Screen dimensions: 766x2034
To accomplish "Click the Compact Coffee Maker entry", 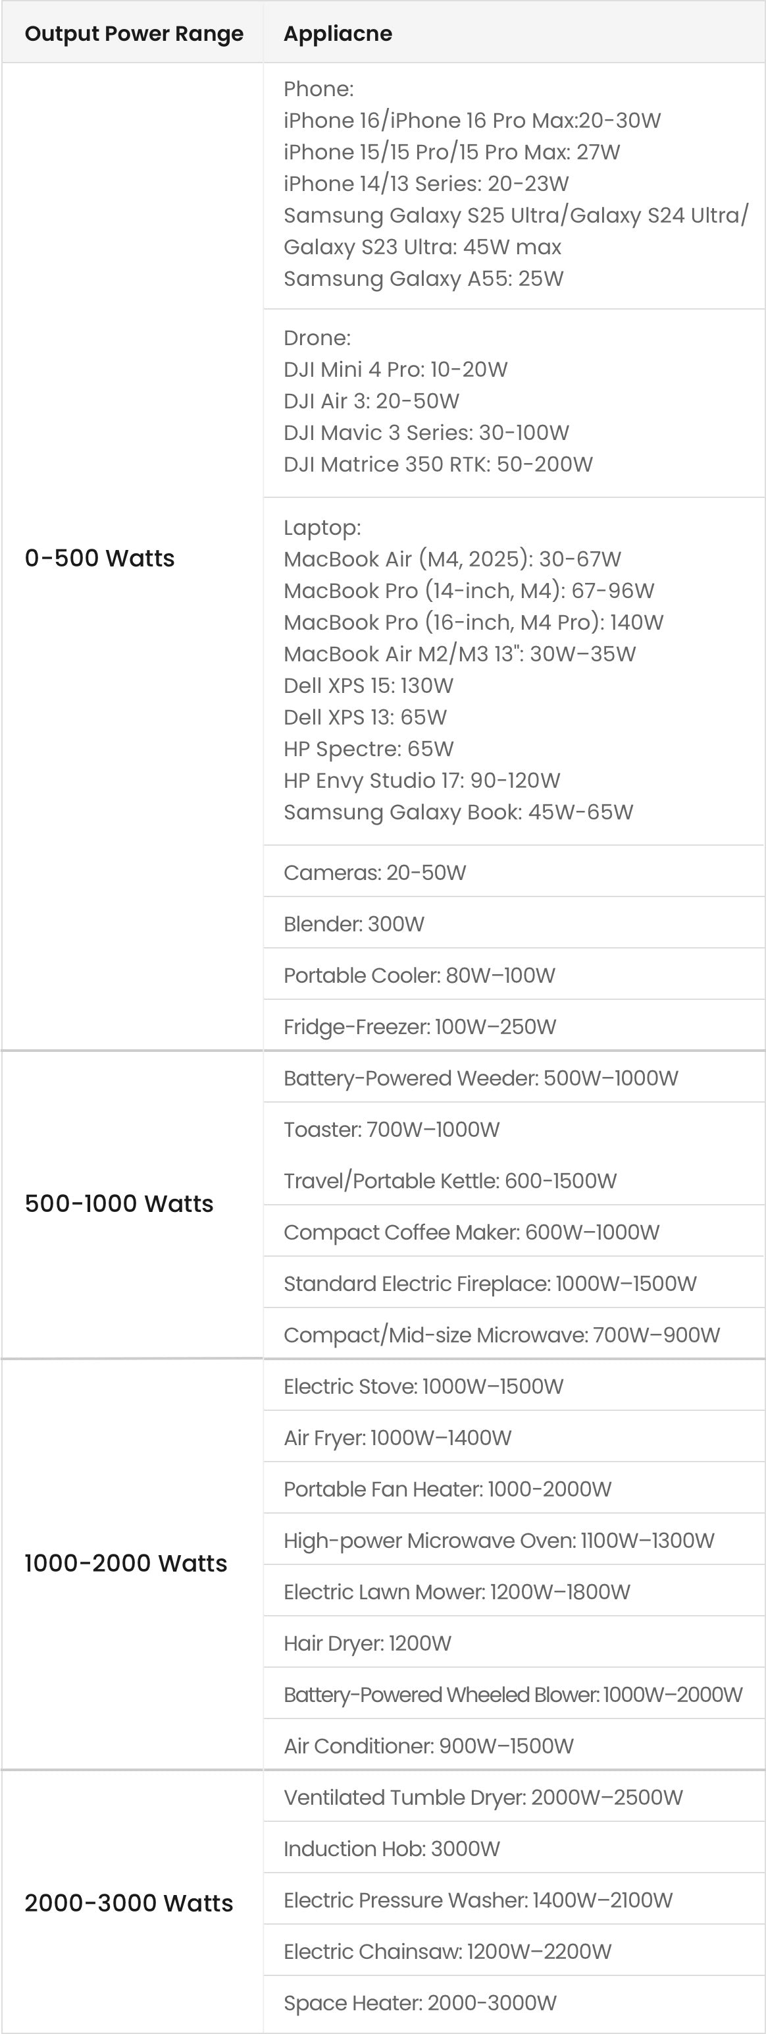I will pyautogui.click(x=471, y=1232).
